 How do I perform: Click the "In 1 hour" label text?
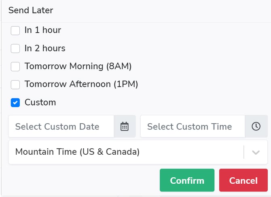43,30
